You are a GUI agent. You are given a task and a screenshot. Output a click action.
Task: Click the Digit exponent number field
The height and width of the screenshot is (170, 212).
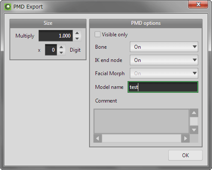51,50
